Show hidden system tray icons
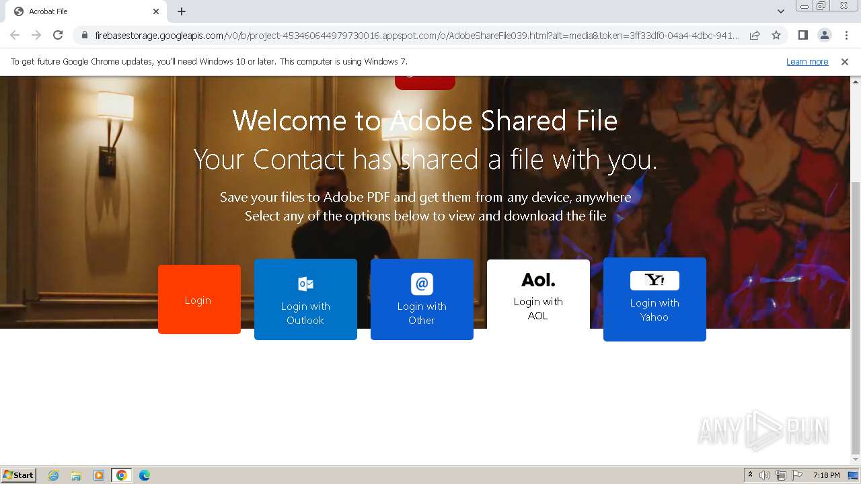861x484 pixels. point(750,475)
